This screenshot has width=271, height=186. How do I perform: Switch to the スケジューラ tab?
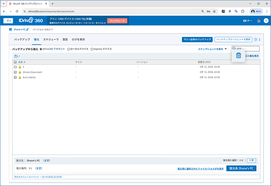tap(51, 39)
